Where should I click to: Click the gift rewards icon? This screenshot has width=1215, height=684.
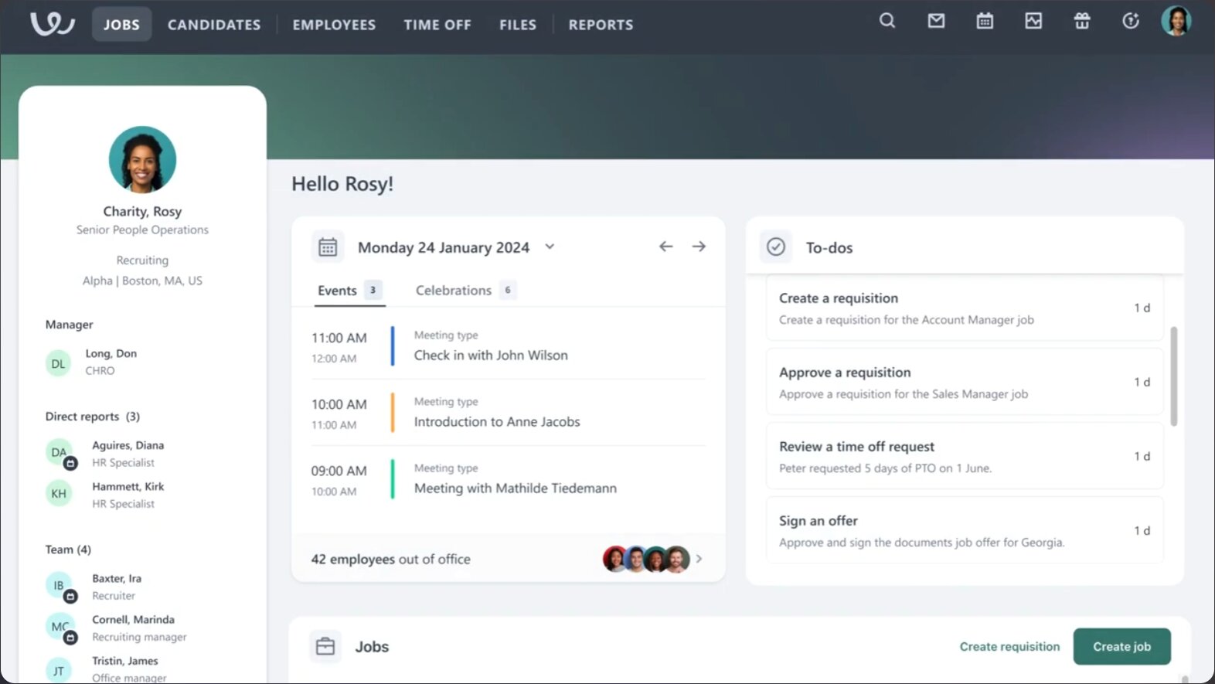pyautogui.click(x=1082, y=21)
